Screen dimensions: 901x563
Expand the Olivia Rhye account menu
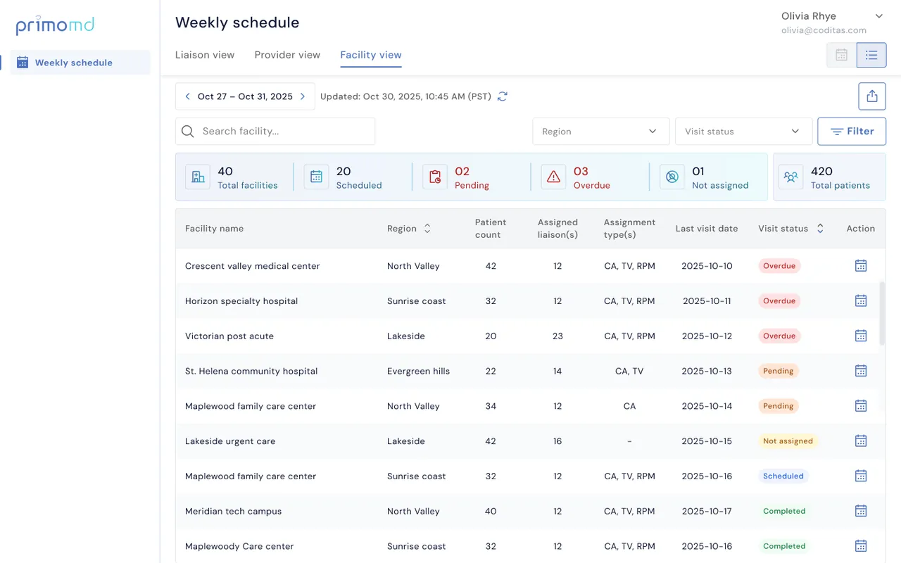click(x=878, y=16)
